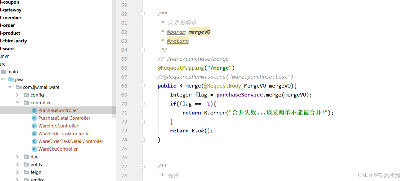Screen dimensions: 405x181
Task: Fold the method end marker at line 74
Action: (x=143, y=140)
